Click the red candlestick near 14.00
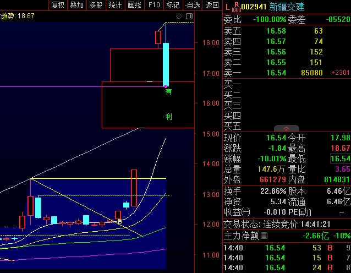 point(134,188)
